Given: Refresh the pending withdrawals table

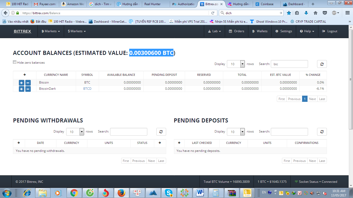Looking at the screenshot, I should pos(161,131).
